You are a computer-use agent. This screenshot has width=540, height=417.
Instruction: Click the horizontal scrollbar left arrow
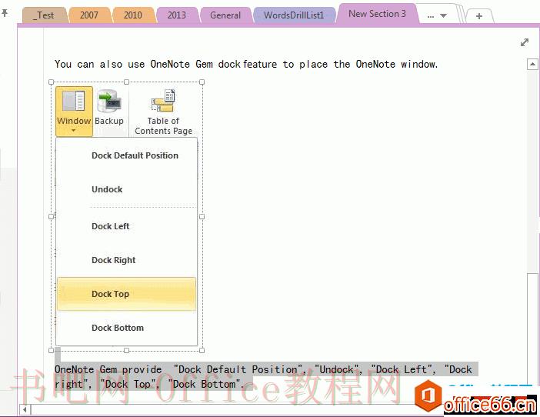coord(25,410)
